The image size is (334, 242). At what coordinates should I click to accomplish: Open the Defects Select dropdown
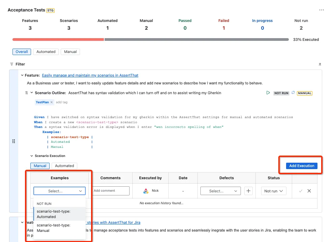tap(220, 191)
